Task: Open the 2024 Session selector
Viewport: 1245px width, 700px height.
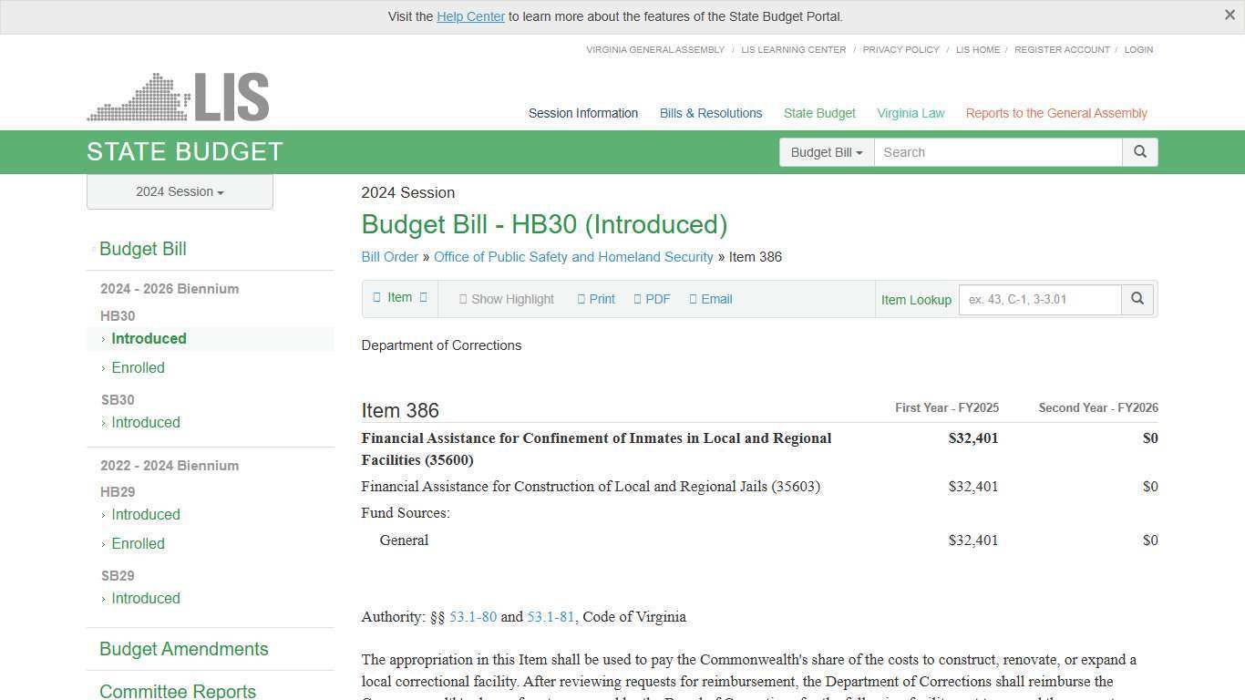Action: [179, 191]
